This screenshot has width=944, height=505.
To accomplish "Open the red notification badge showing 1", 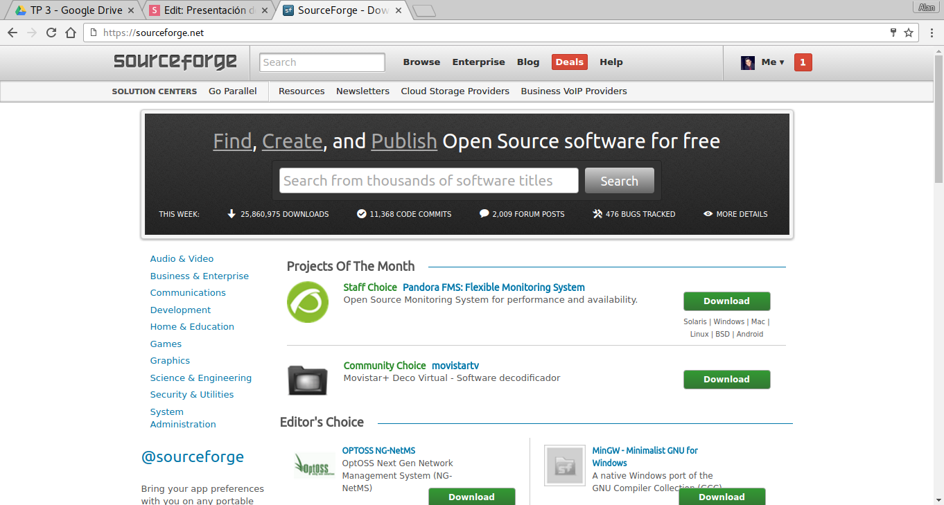I will (x=803, y=62).
